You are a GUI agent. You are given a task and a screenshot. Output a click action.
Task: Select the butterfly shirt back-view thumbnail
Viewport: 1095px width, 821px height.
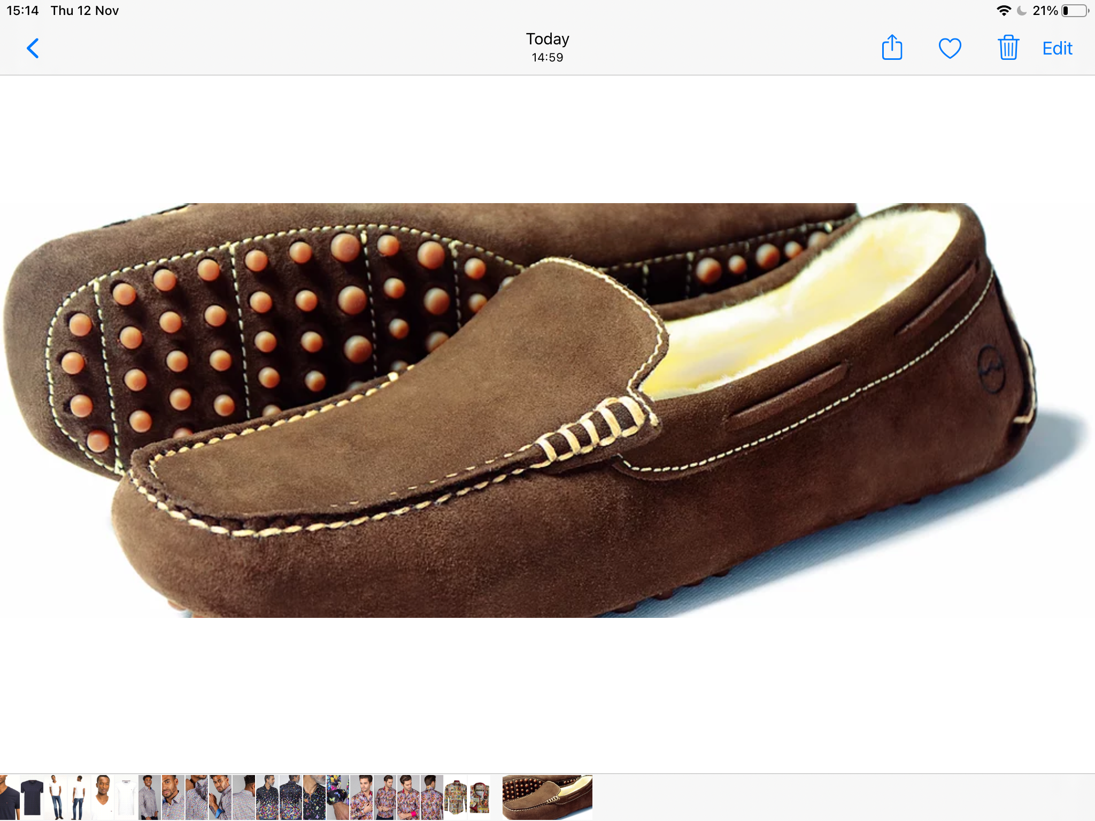pos(291,797)
